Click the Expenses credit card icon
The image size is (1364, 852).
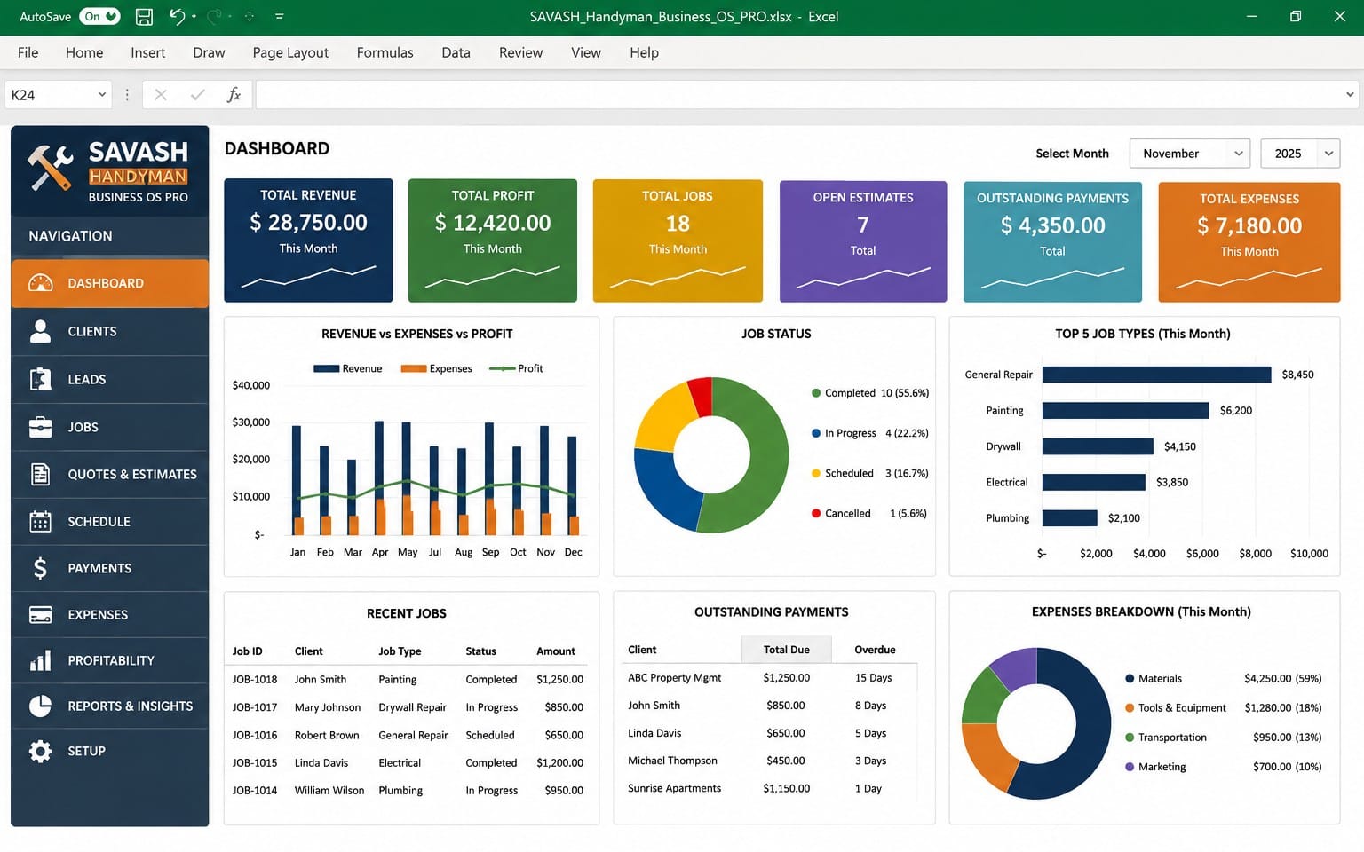(x=40, y=614)
